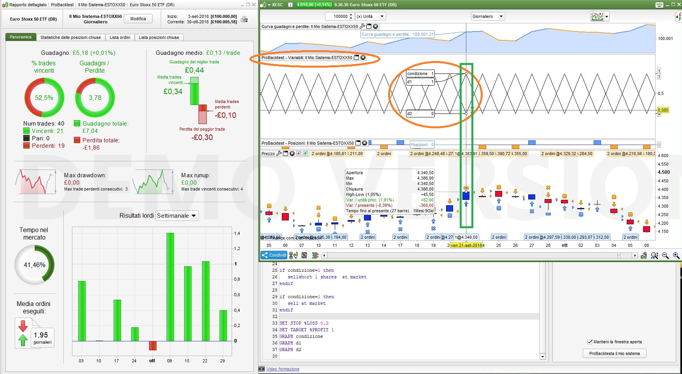Screen dimensions: 682x374
Task: Click the 'SET TARGET %PROFIT 1' code line
Action: coord(307,330)
